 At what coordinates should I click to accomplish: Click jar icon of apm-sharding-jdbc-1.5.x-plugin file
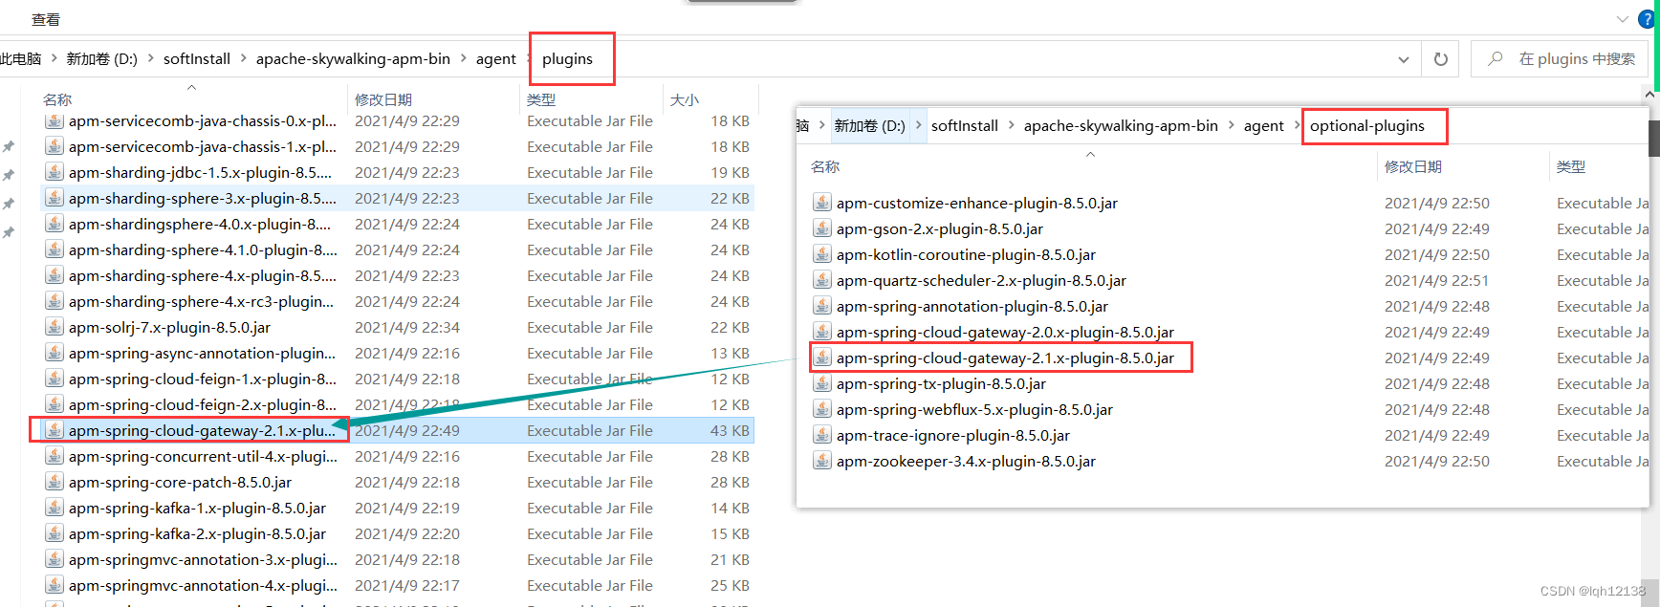(x=55, y=172)
